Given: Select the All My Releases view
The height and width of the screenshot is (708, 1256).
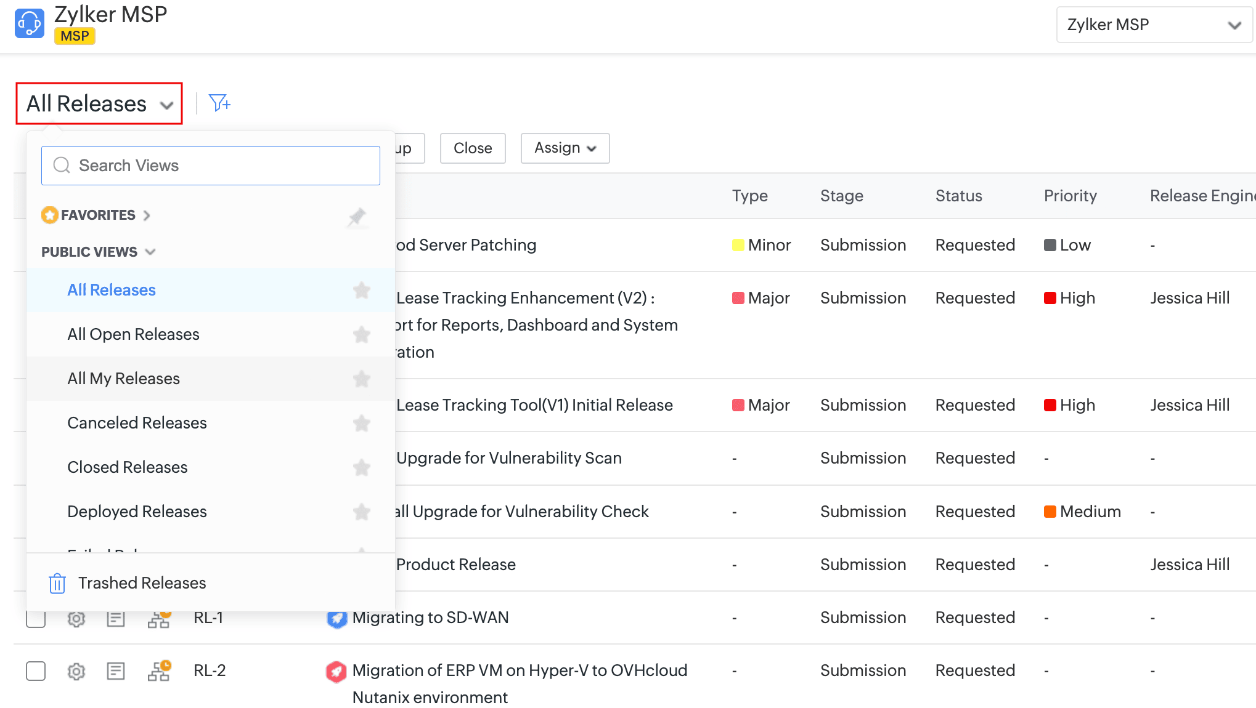Looking at the screenshot, I should pos(124,379).
